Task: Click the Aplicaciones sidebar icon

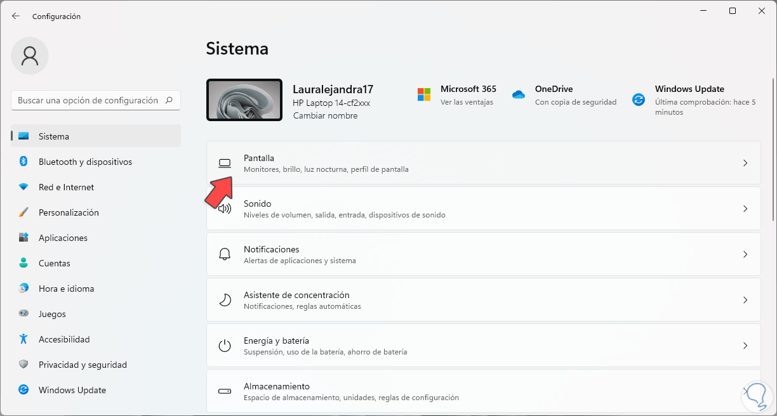Action: pos(23,238)
